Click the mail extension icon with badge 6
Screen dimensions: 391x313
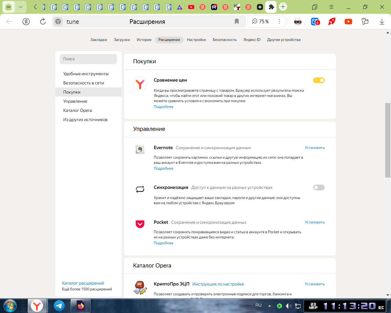315,21
